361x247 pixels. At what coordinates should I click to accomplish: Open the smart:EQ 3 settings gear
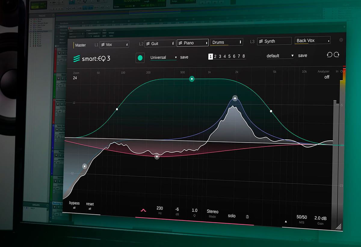coord(341,40)
